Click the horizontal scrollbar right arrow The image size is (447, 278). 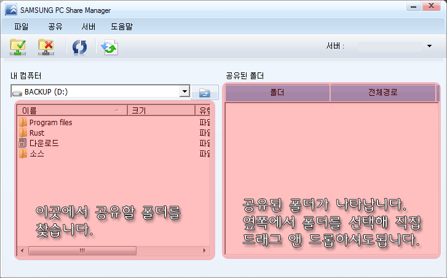(204, 250)
